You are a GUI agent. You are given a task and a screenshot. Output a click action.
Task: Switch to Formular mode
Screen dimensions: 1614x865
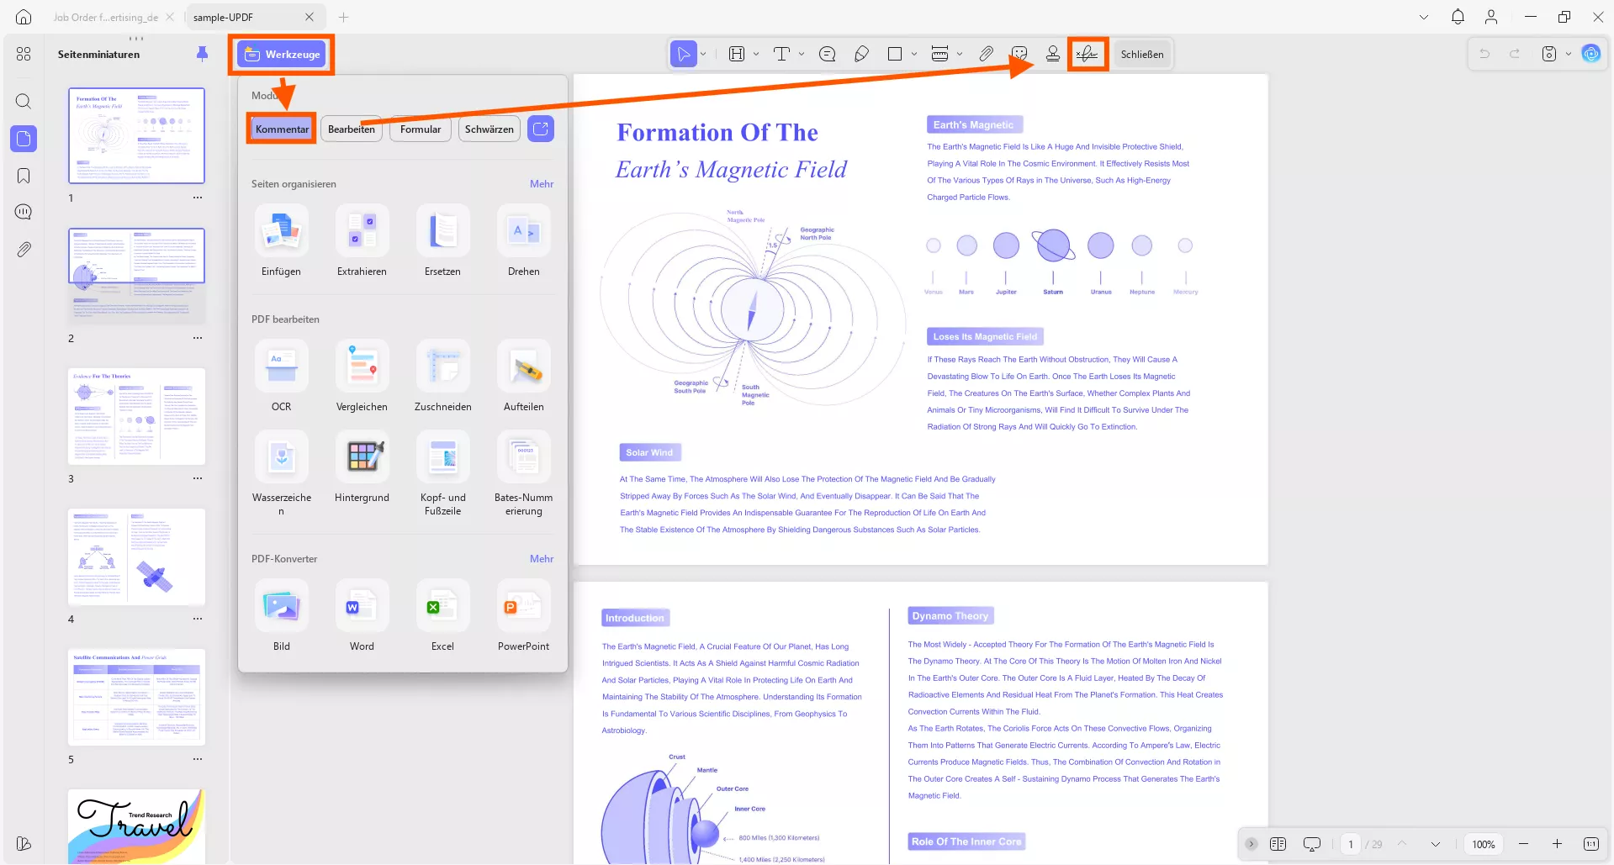(421, 129)
